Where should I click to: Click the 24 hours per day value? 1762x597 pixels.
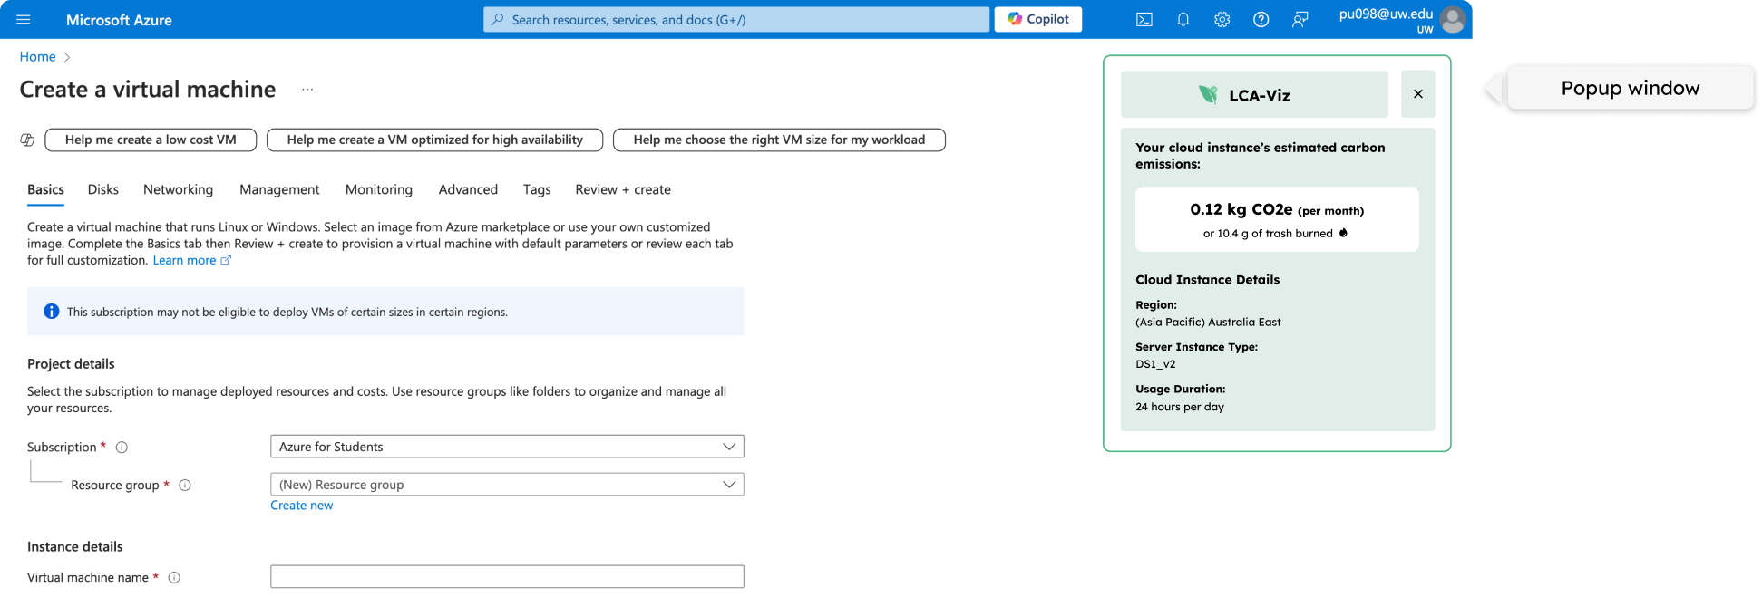click(1180, 407)
